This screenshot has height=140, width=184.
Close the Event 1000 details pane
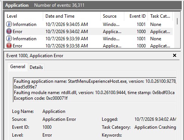tap(175, 55)
